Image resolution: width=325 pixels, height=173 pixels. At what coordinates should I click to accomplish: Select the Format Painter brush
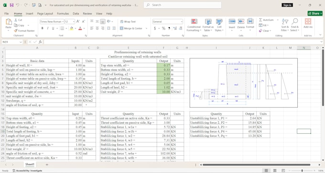pyautogui.click(x=16, y=31)
